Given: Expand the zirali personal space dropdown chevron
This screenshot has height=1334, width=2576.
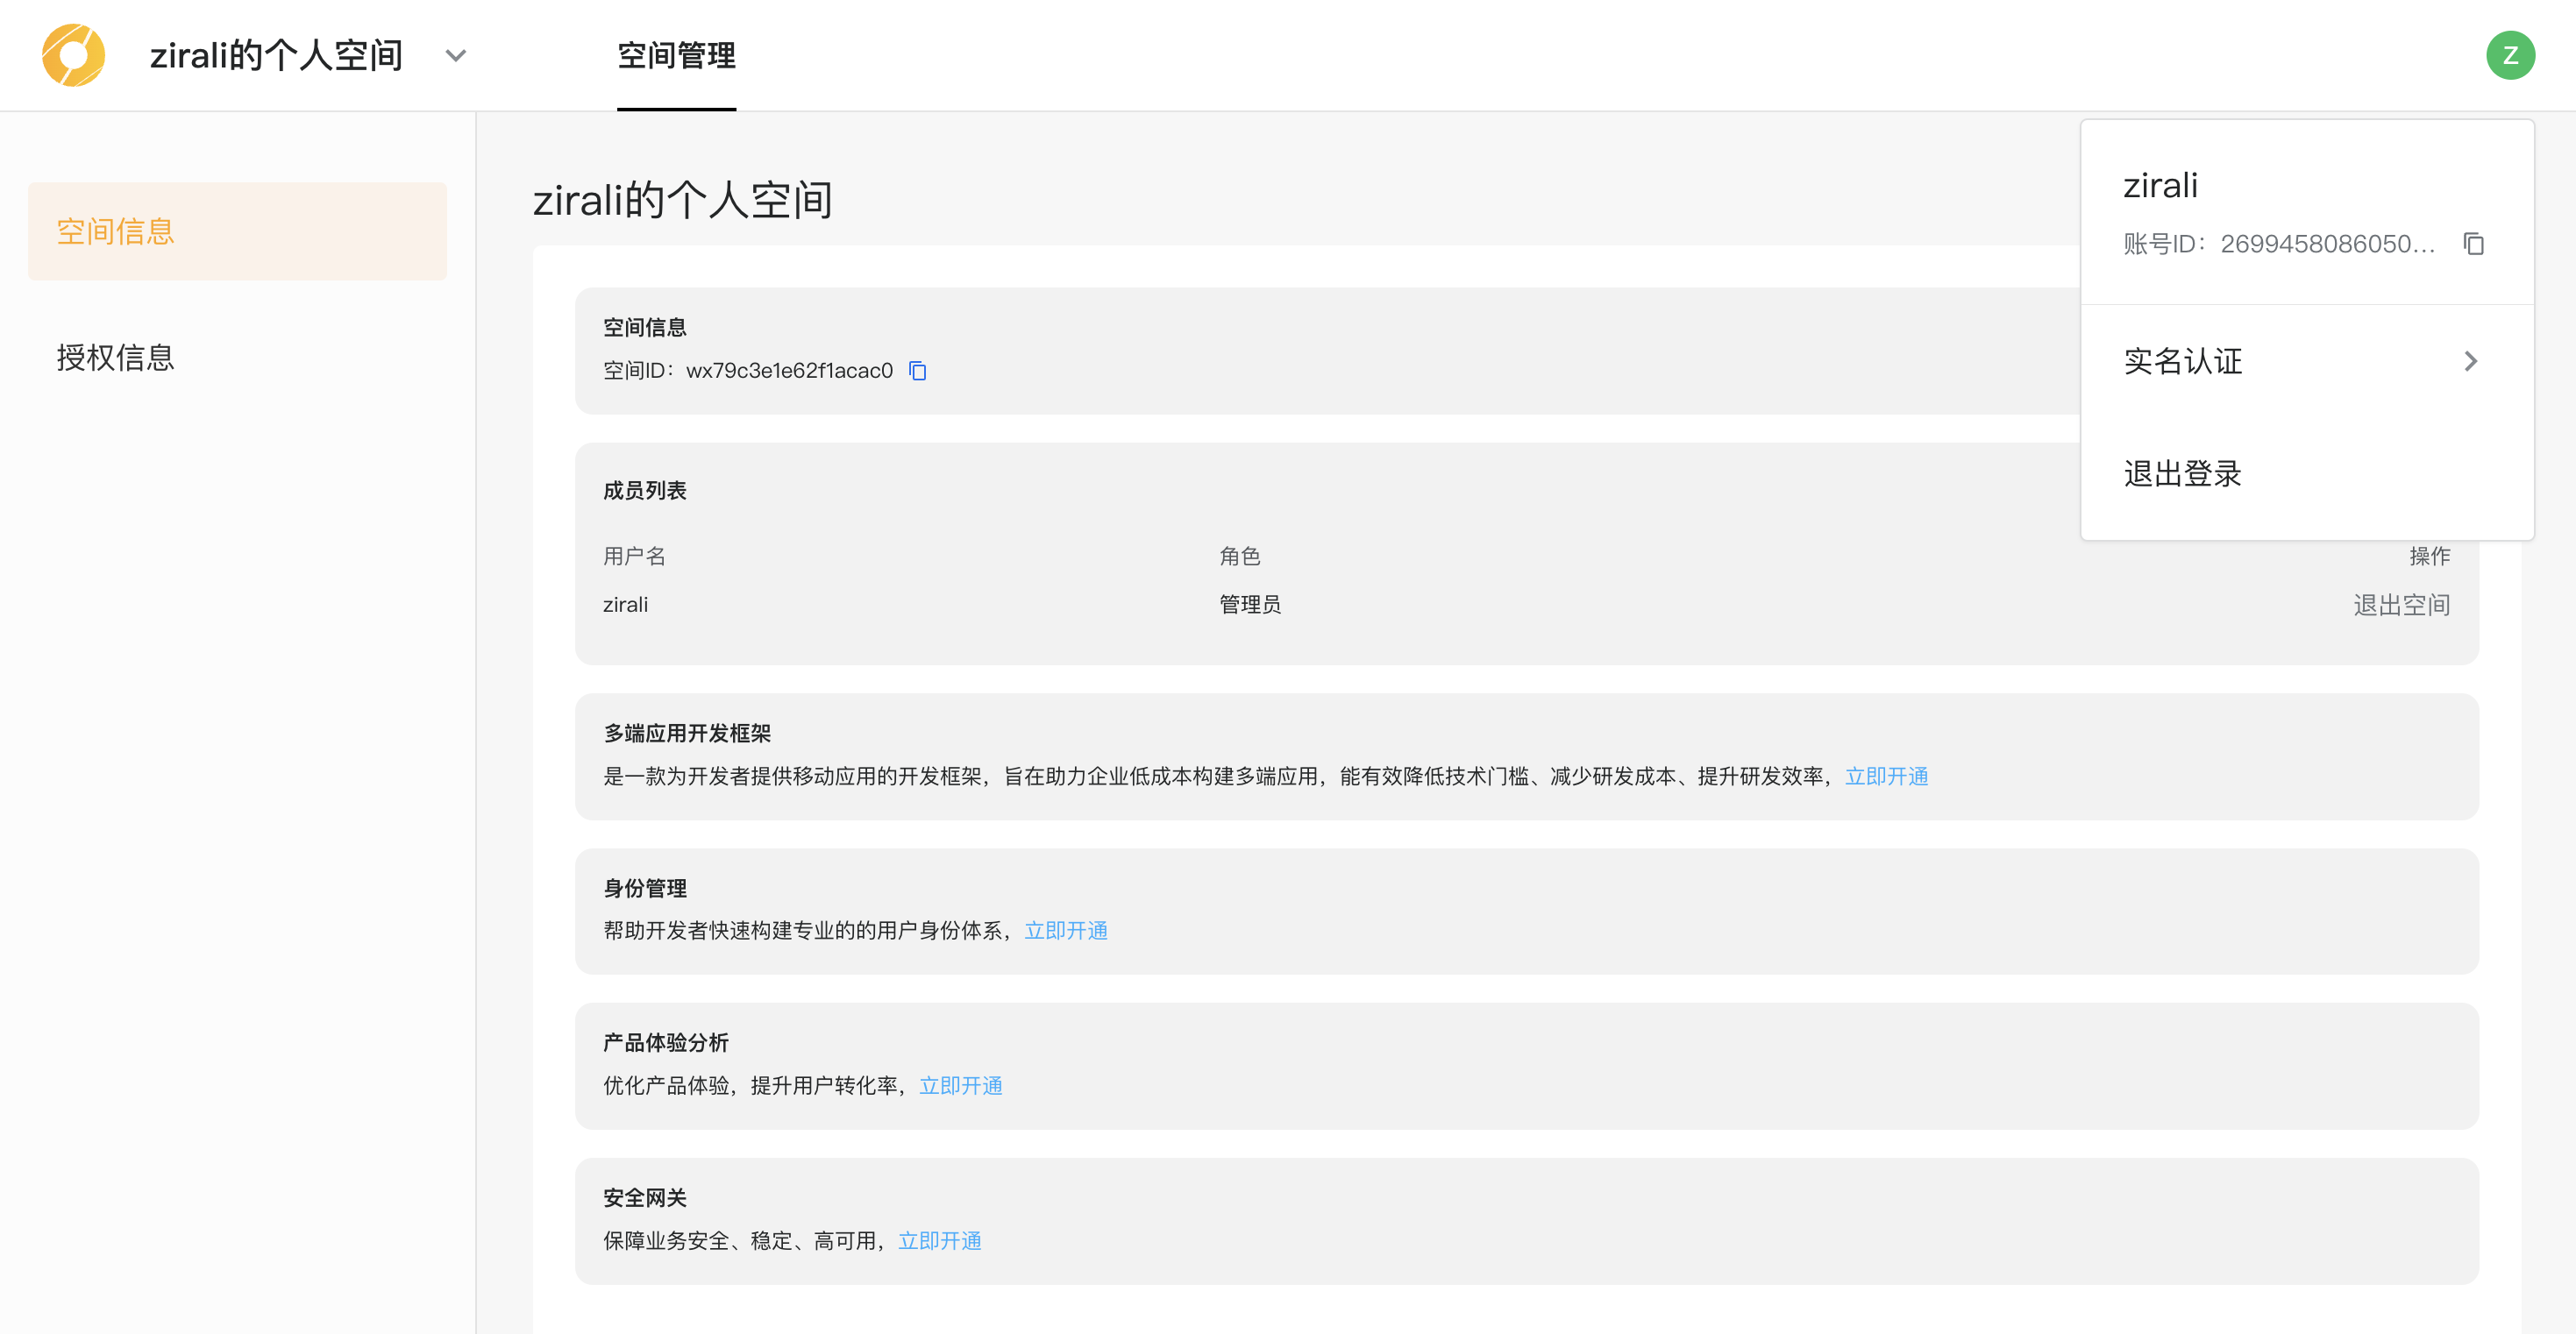Looking at the screenshot, I should click(456, 56).
